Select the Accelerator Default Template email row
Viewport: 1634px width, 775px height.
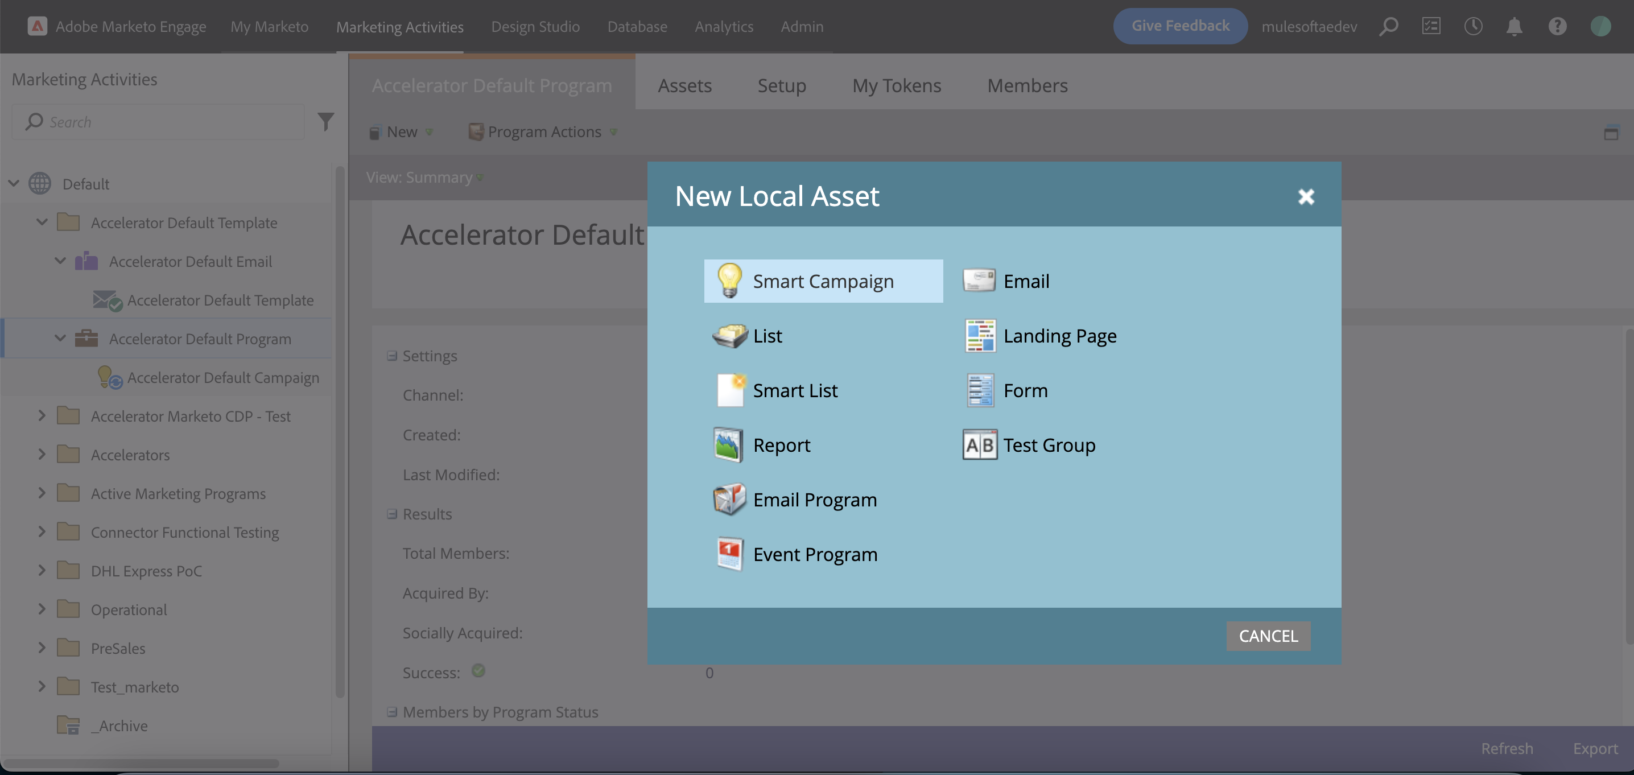coord(166,299)
